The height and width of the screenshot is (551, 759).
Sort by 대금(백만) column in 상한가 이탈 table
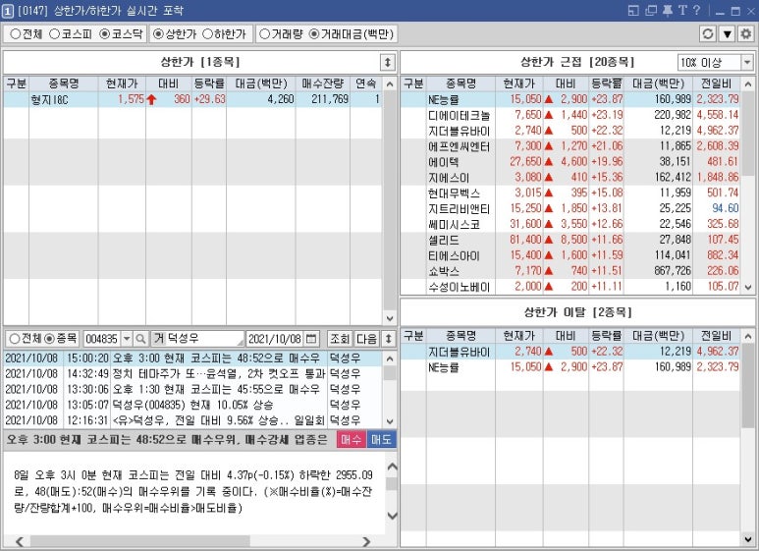(x=658, y=336)
